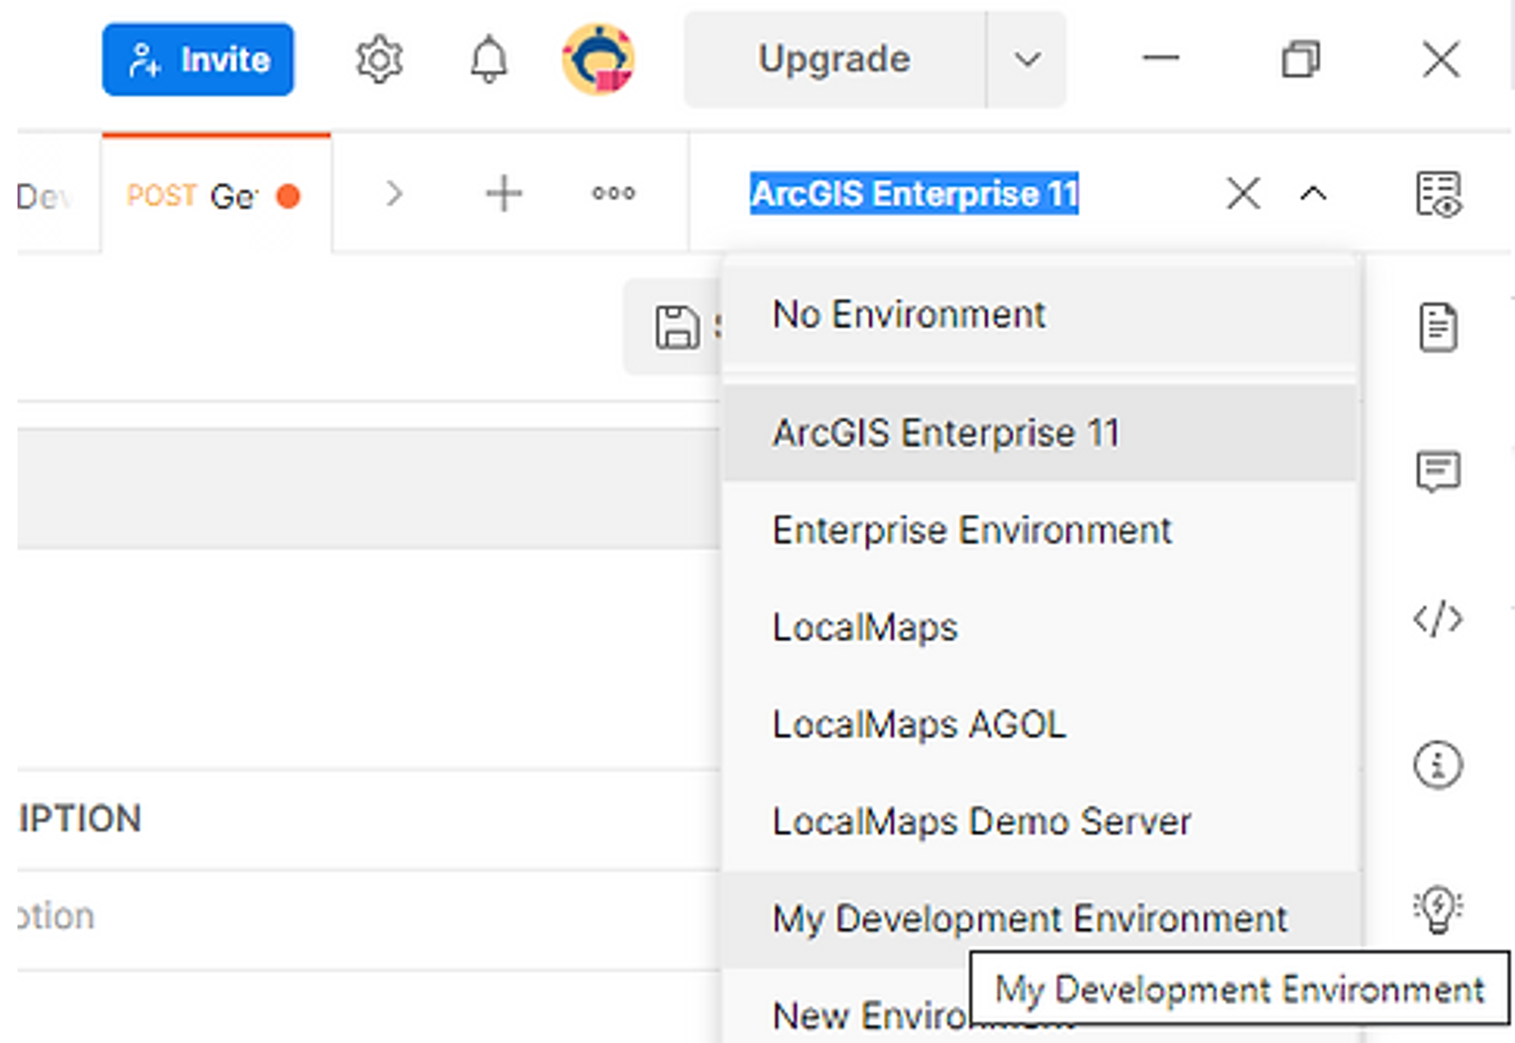1515x1043 pixels.
Task: Click the Upgrade button
Action: [835, 59]
